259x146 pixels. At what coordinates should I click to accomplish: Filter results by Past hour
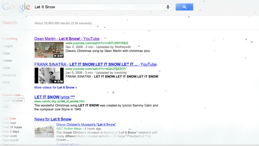pyautogui.click(x=9, y=123)
